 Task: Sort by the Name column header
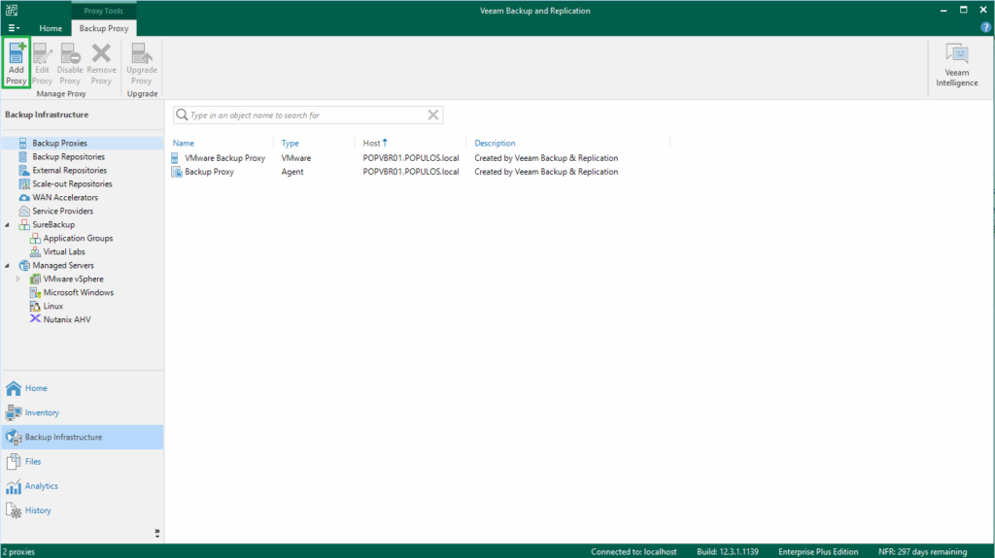(184, 144)
